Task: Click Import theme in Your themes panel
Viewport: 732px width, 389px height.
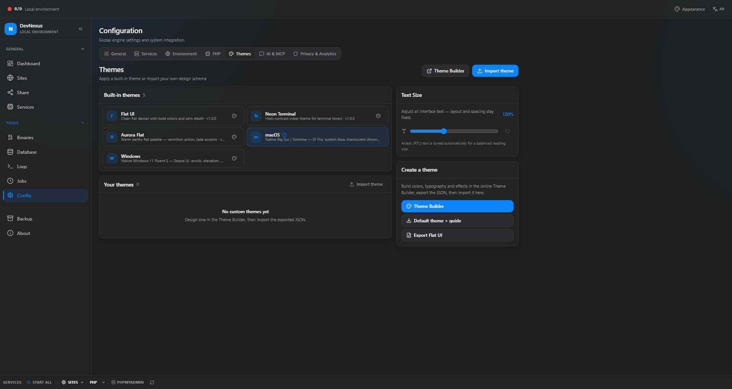Action: pyautogui.click(x=366, y=185)
